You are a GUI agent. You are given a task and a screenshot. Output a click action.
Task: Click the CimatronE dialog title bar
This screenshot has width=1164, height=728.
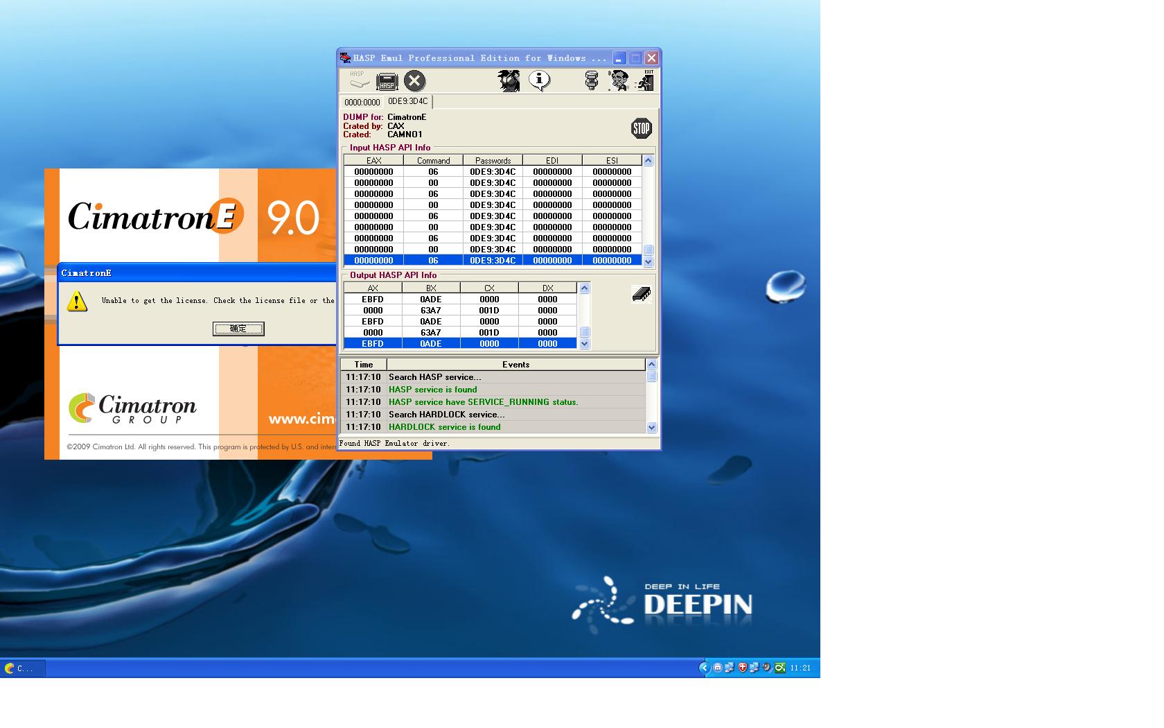click(x=197, y=273)
